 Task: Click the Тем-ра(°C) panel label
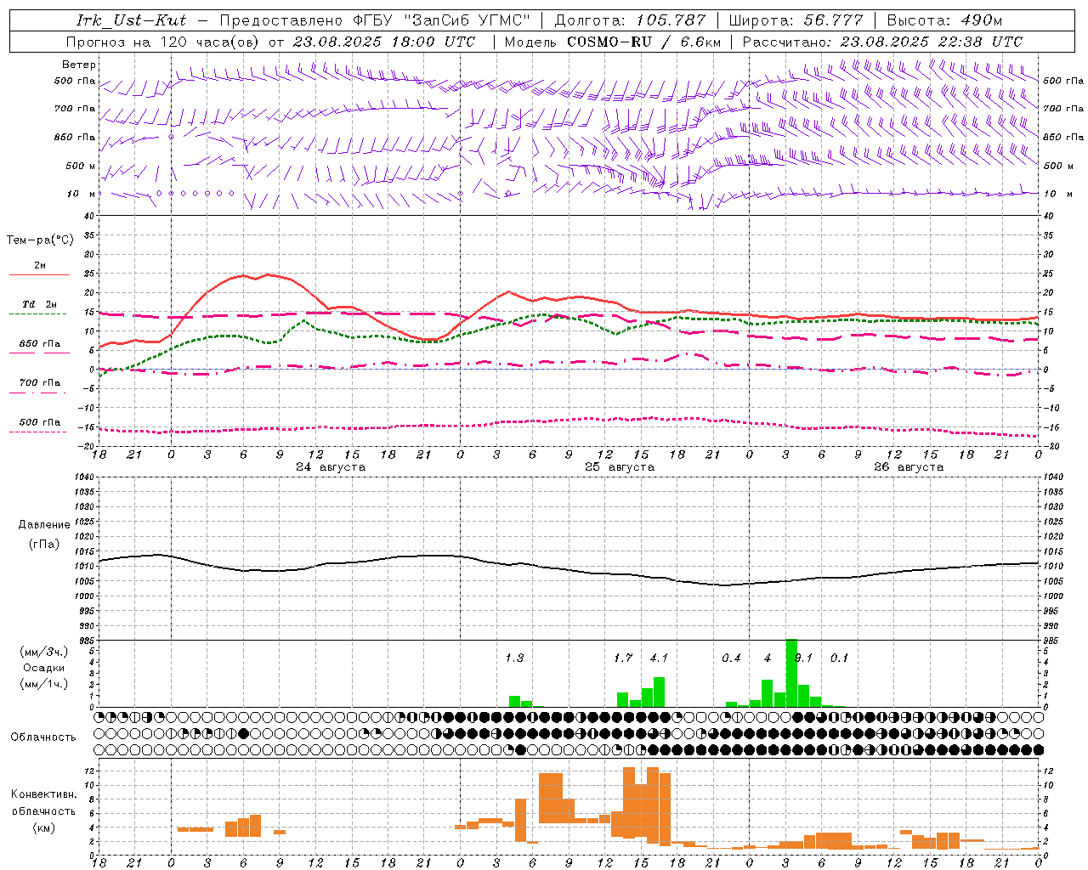(x=40, y=240)
